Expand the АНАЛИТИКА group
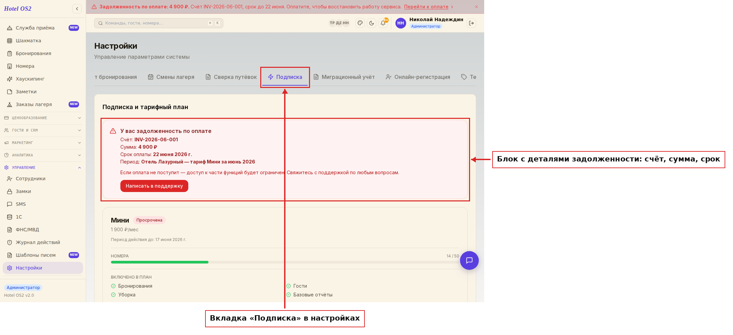 point(43,155)
